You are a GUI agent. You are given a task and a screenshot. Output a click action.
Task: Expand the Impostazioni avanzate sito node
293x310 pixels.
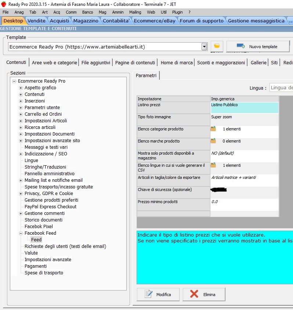coord(21,141)
